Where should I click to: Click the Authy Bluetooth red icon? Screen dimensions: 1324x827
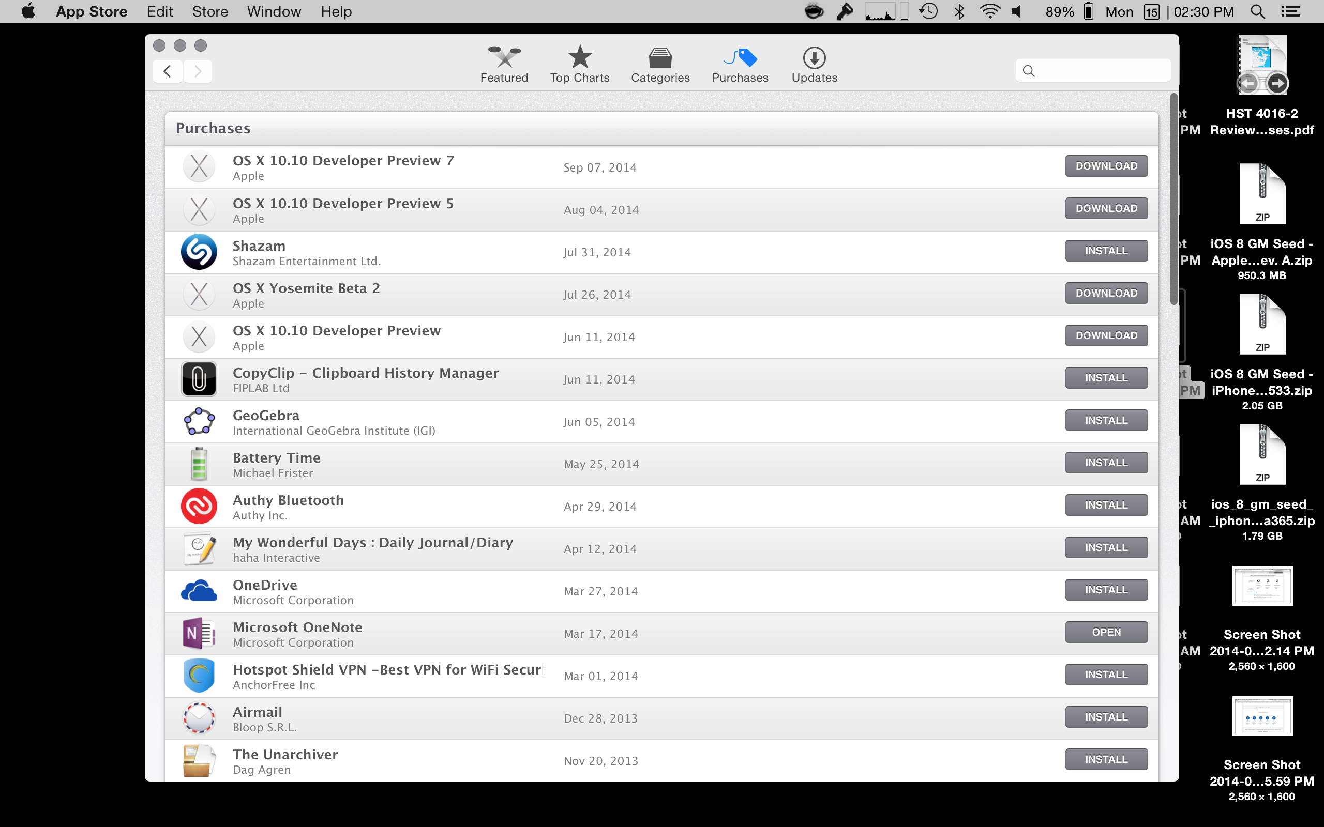point(199,507)
